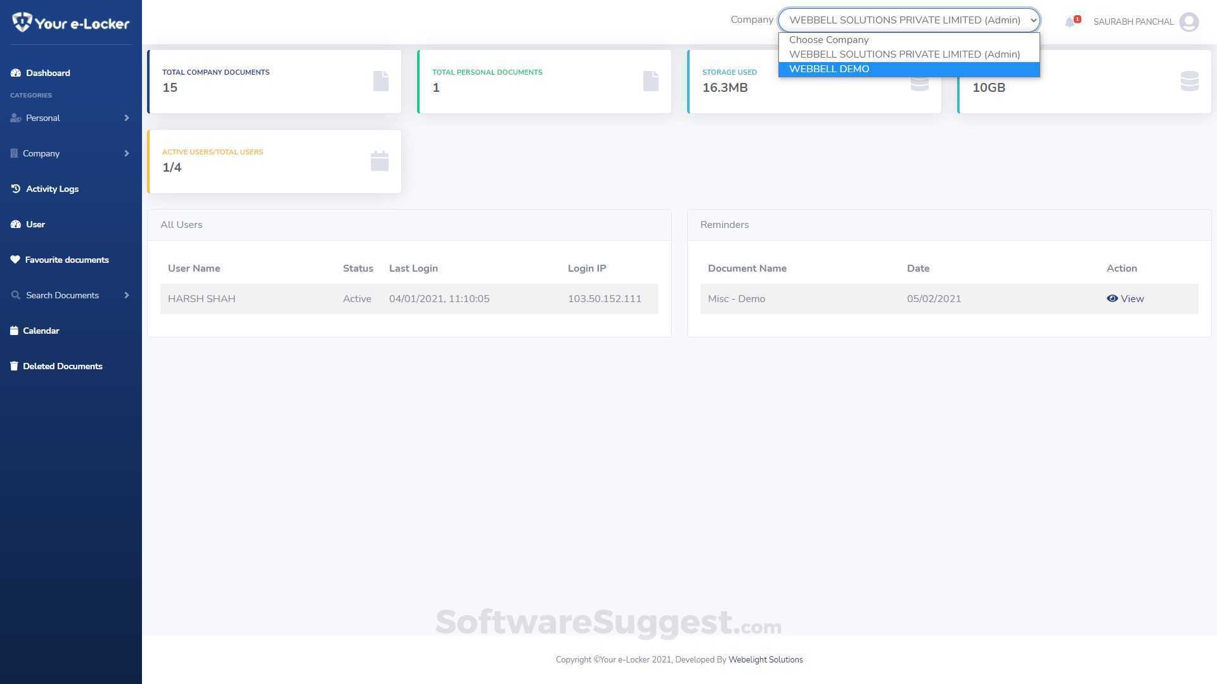The height and width of the screenshot is (684, 1217).
Task: Select WEBBELL DEMO from company dropdown
Action: (829, 69)
